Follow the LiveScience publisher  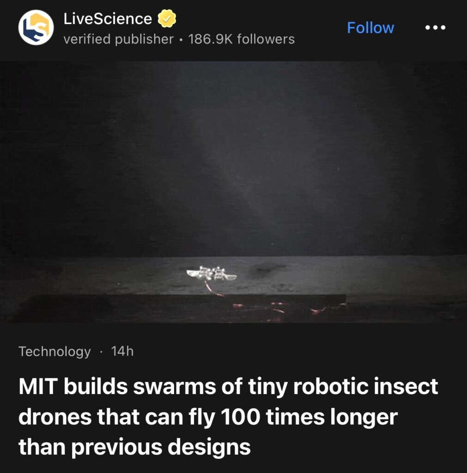click(370, 28)
